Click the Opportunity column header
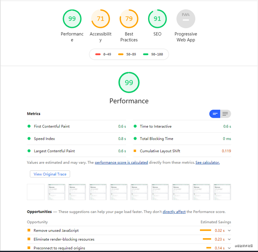This screenshot has height=252, width=258. [37, 222]
